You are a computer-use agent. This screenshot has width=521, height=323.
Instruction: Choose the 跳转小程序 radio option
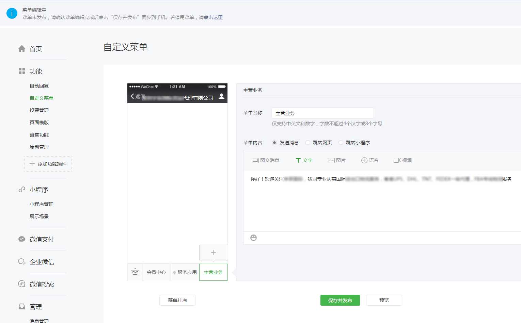pos(341,143)
